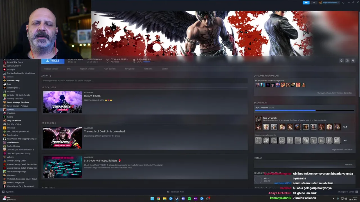
Task: Click last friend avatar in Oynayan Arkadaşlar
Action: (x=303, y=85)
